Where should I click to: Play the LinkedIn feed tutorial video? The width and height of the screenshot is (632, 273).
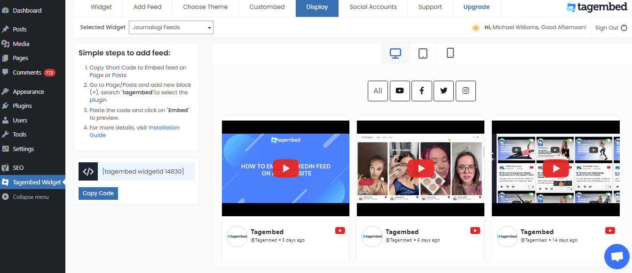[286, 168]
